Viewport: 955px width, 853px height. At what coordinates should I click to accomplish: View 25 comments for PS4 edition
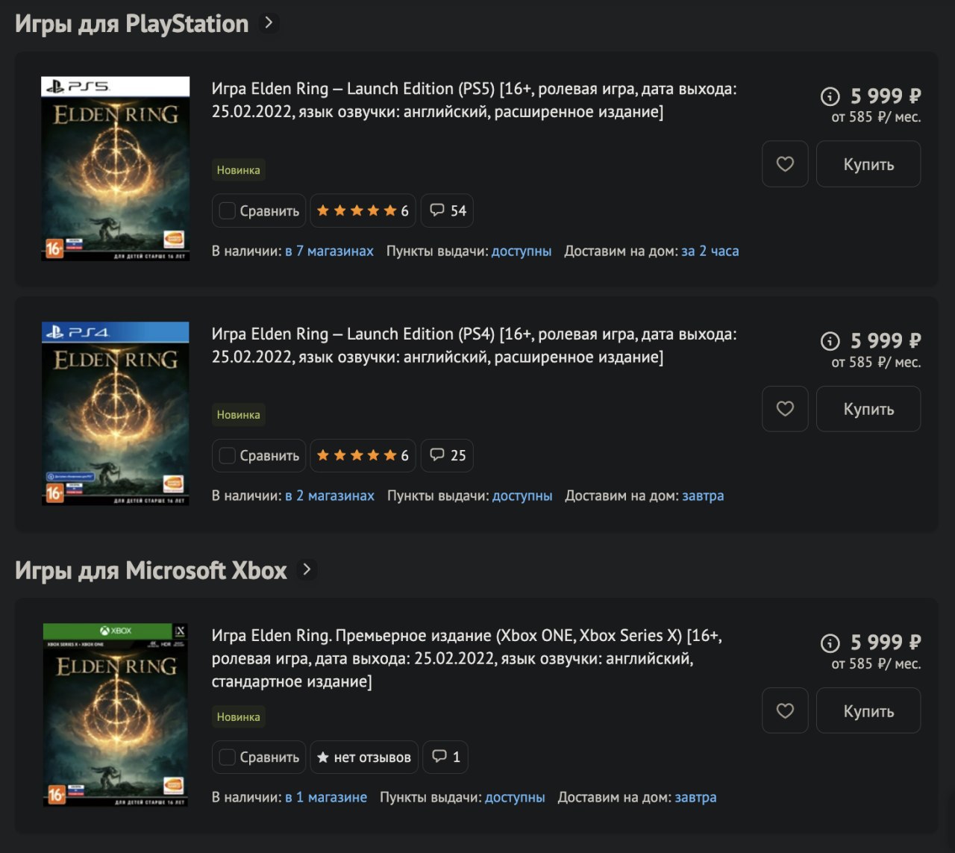tap(448, 455)
